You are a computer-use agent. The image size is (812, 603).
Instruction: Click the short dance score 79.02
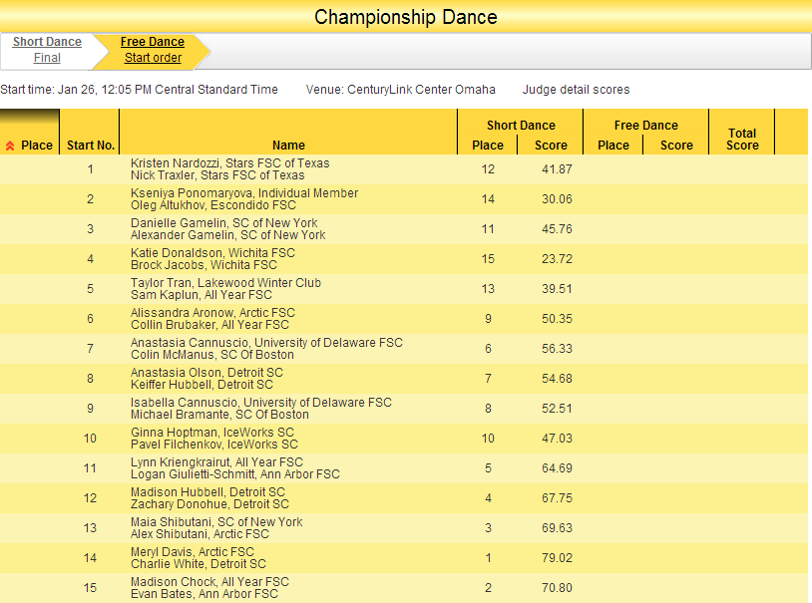tap(557, 558)
